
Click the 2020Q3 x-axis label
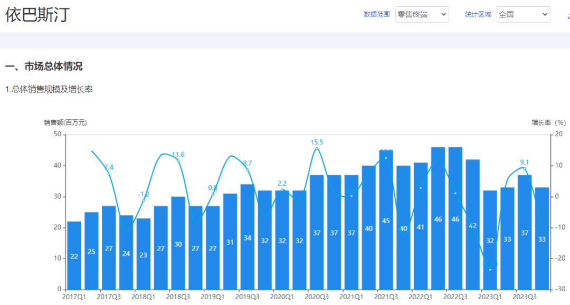pyautogui.click(x=317, y=297)
